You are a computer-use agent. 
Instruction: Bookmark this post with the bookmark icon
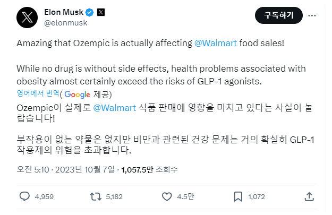pyautogui.click(x=238, y=196)
